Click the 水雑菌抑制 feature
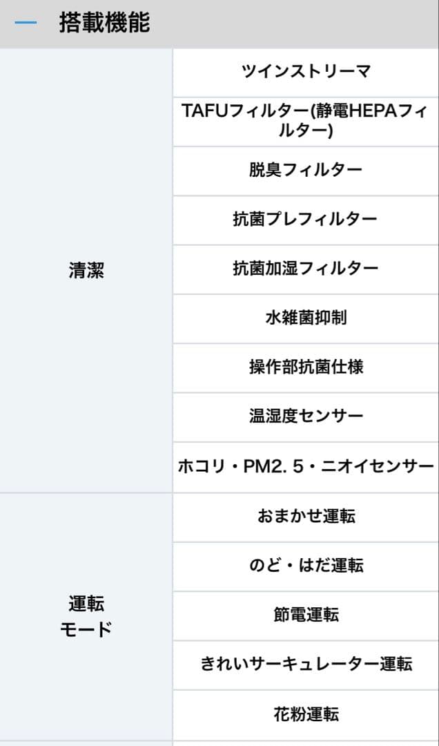The height and width of the screenshot is (746, 439). tap(306, 318)
